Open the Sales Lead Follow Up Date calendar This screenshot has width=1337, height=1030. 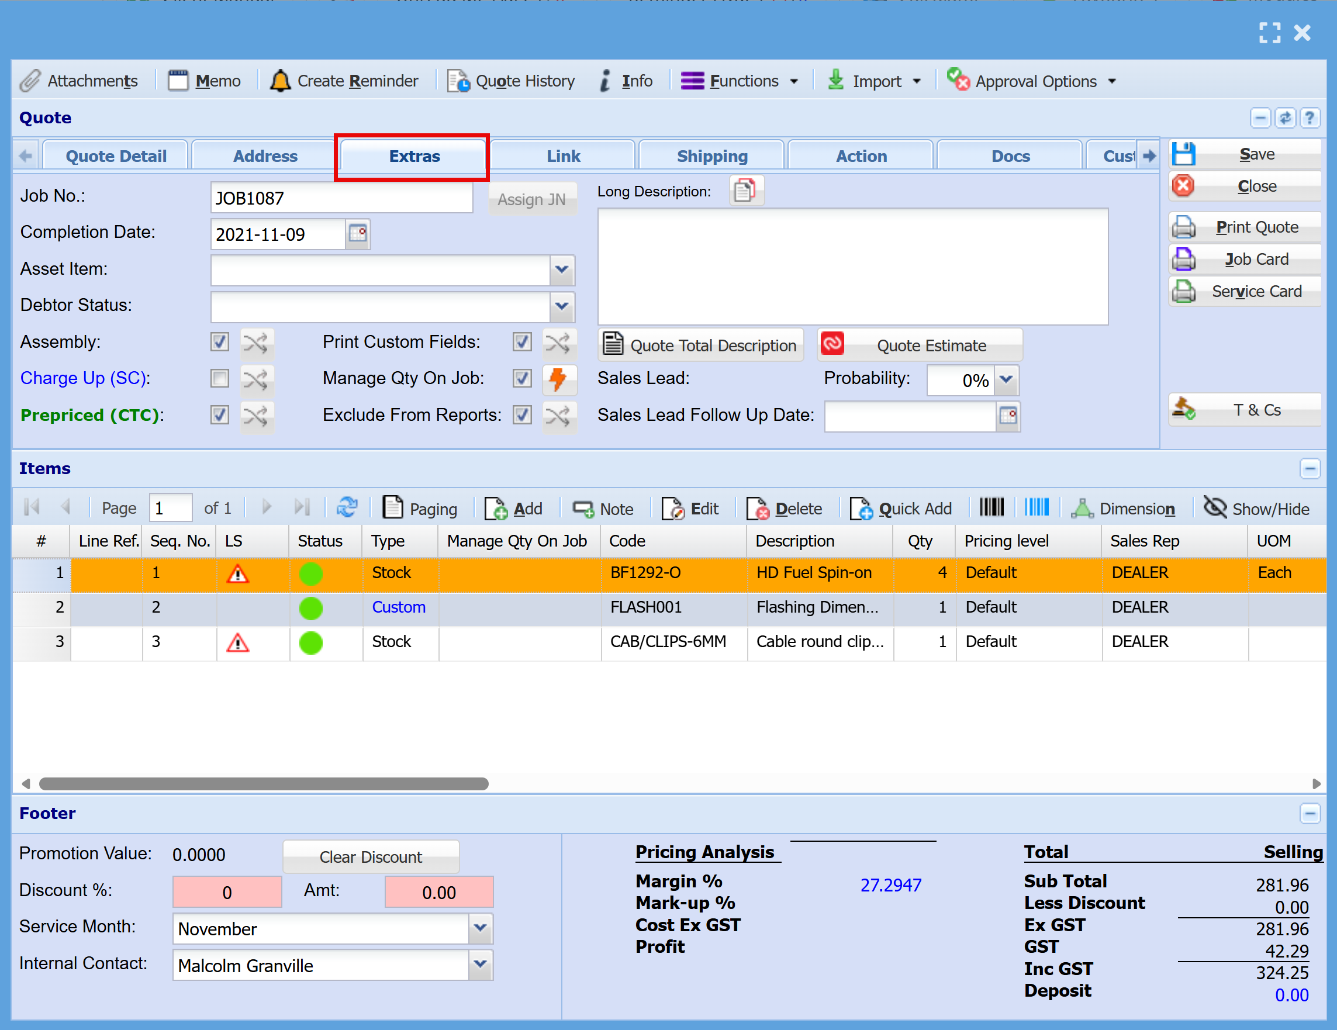pos(1008,416)
